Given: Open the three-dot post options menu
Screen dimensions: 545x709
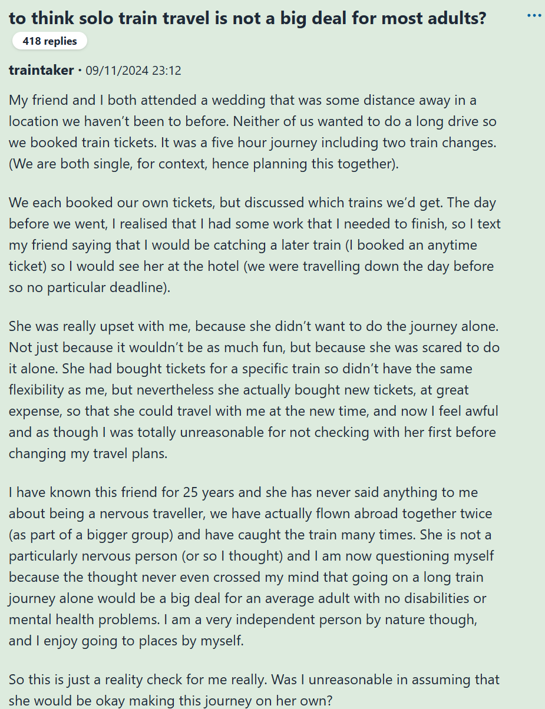Looking at the screenshot, I should [534, 15].
